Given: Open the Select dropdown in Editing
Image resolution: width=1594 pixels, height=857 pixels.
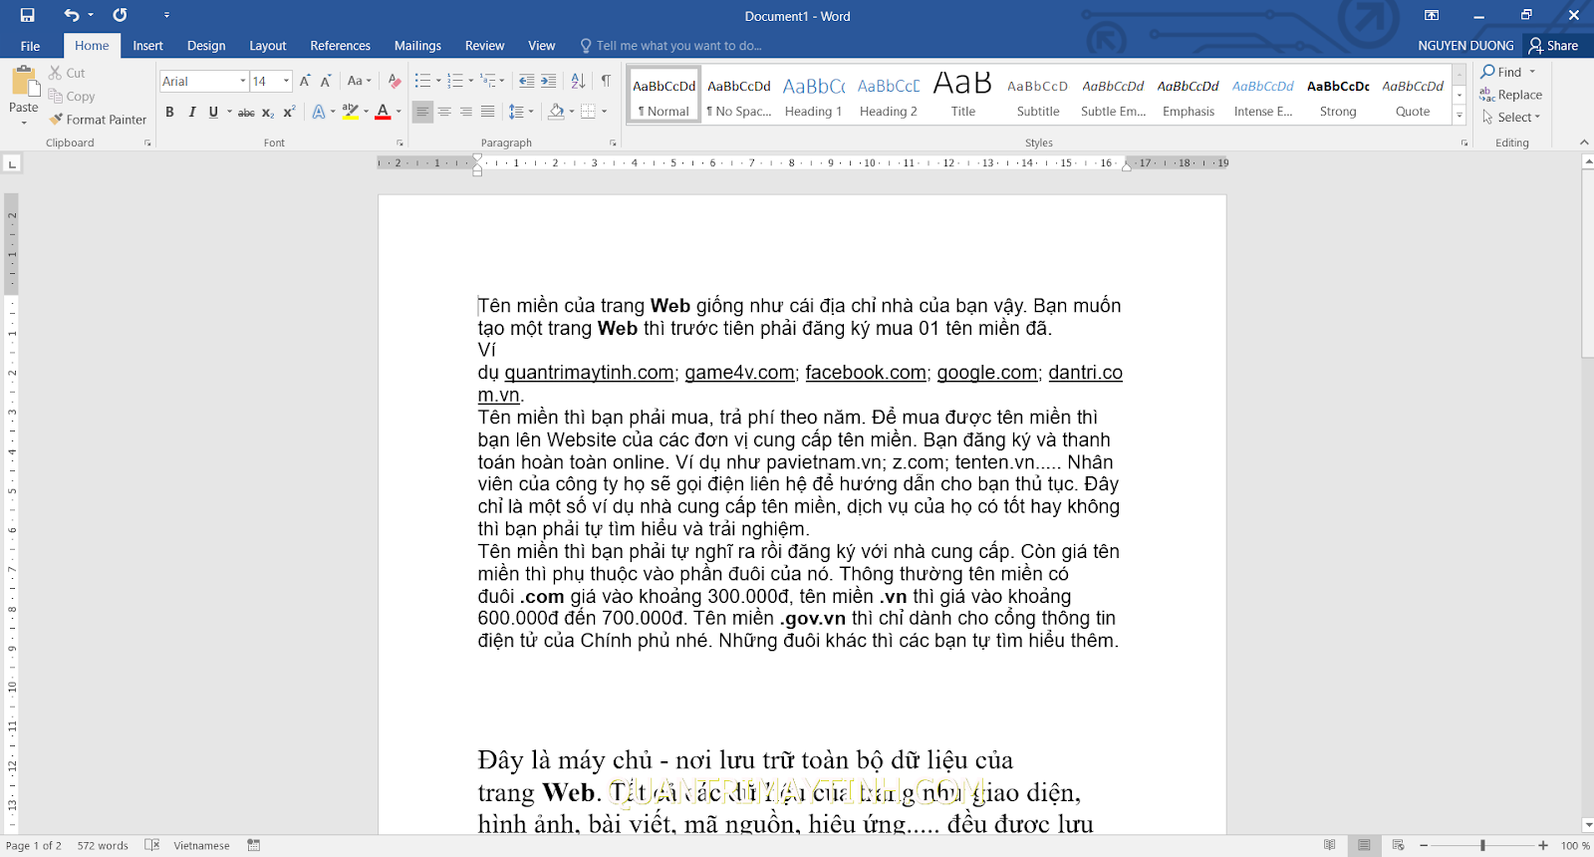Looking at the screenshot, I should (x=1511, y=117).
